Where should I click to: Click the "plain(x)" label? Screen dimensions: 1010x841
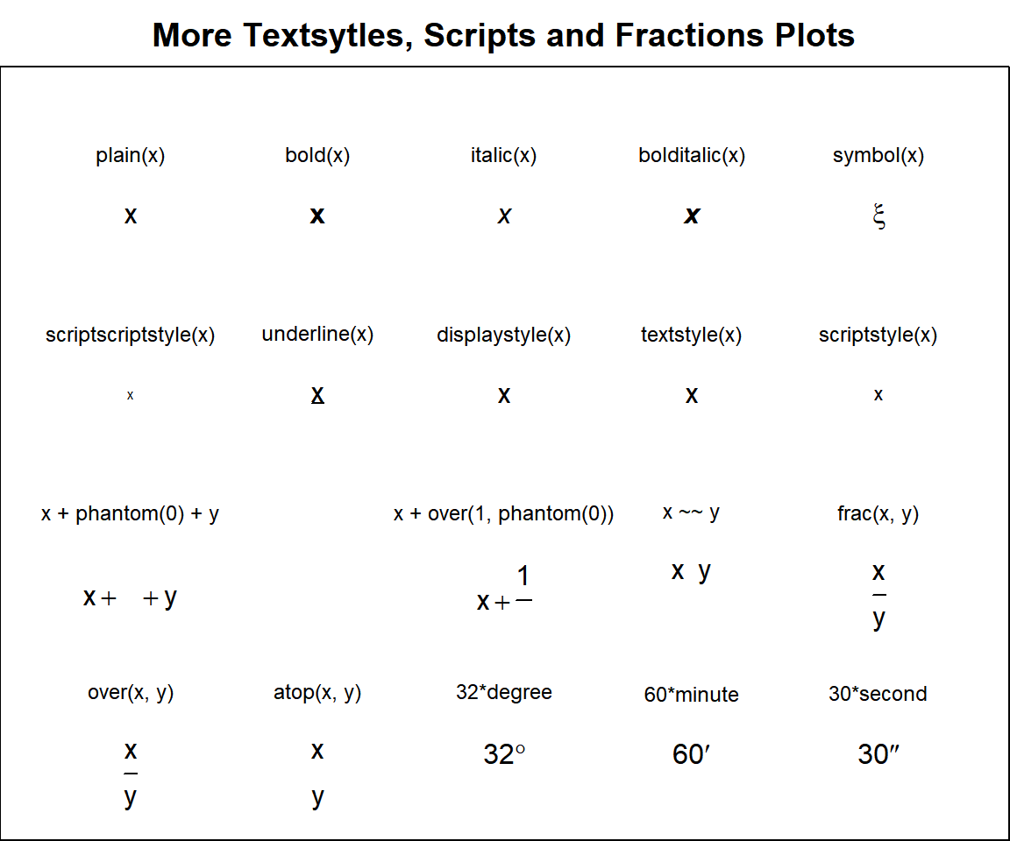tap(131, 156)
